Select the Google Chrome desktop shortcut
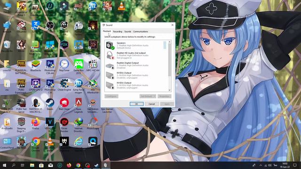This screenshot has width=301, height=169. pyautogui.click(x=36, y=144)
